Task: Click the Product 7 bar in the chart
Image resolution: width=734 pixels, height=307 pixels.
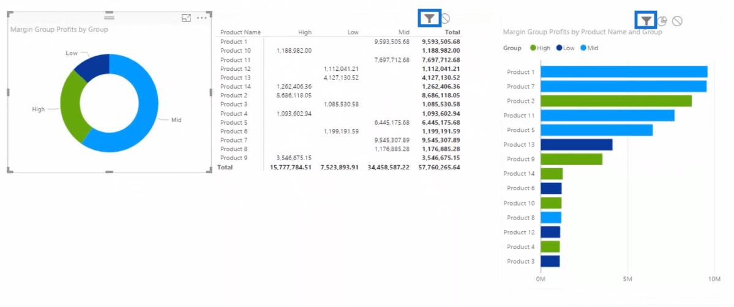Action: 624,86
